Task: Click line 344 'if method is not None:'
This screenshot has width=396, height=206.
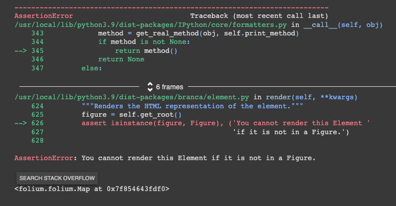Action: point(144,42)
